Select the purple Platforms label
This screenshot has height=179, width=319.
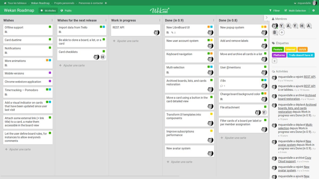coord(279,55)
